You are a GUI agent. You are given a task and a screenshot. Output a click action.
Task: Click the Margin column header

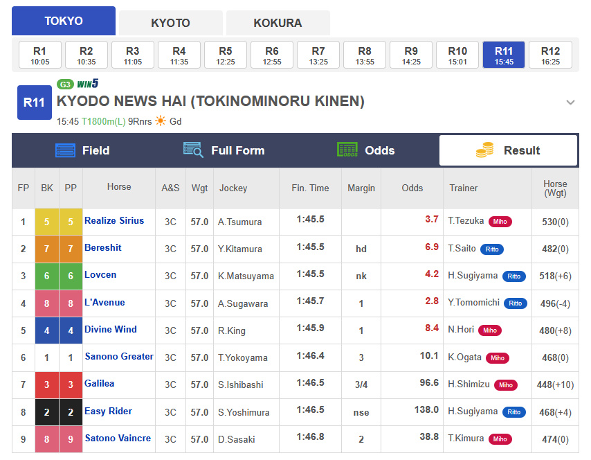(361, 188)
